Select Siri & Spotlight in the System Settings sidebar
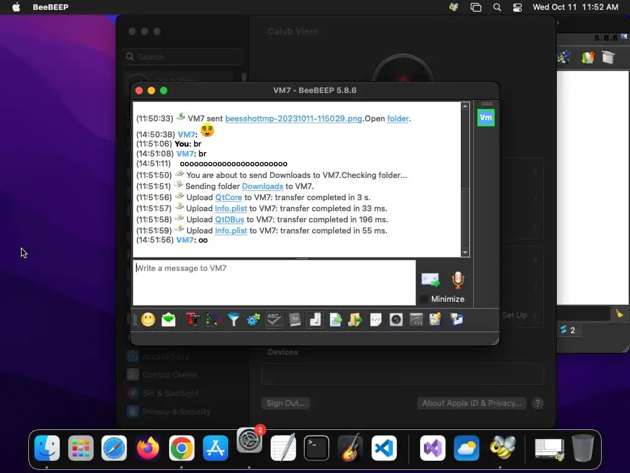 click(170, 393)
